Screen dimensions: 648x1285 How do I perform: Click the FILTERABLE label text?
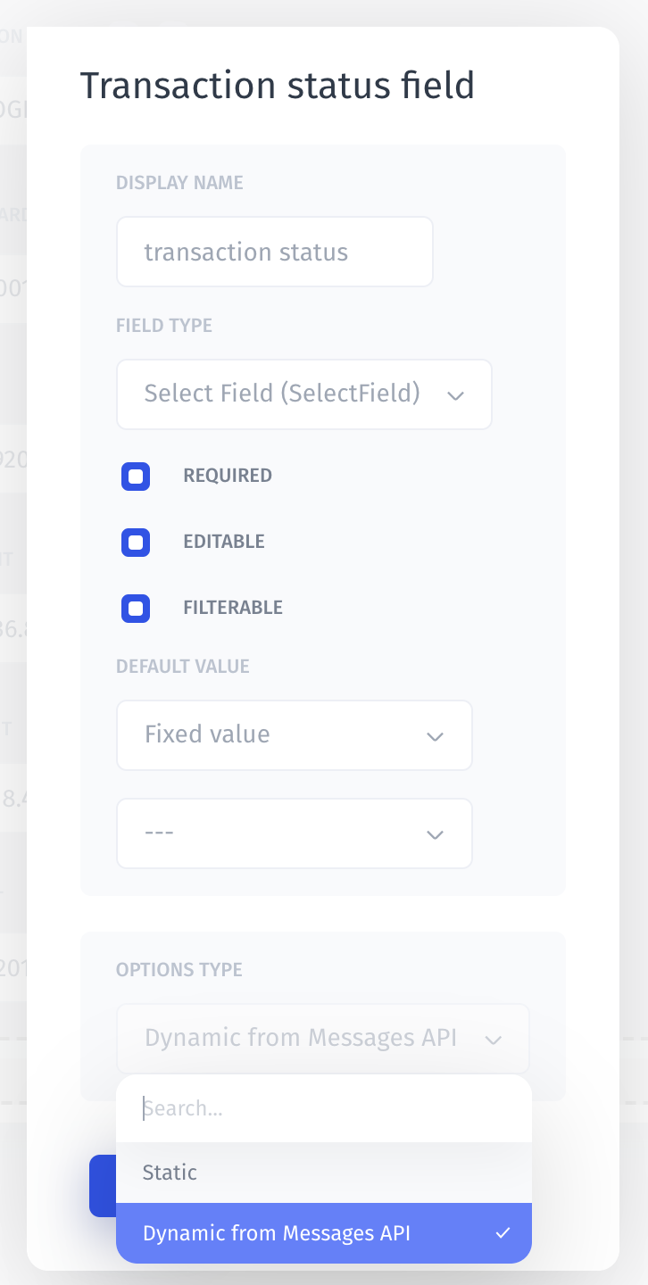pyautogui.click(x=233, y=608)
